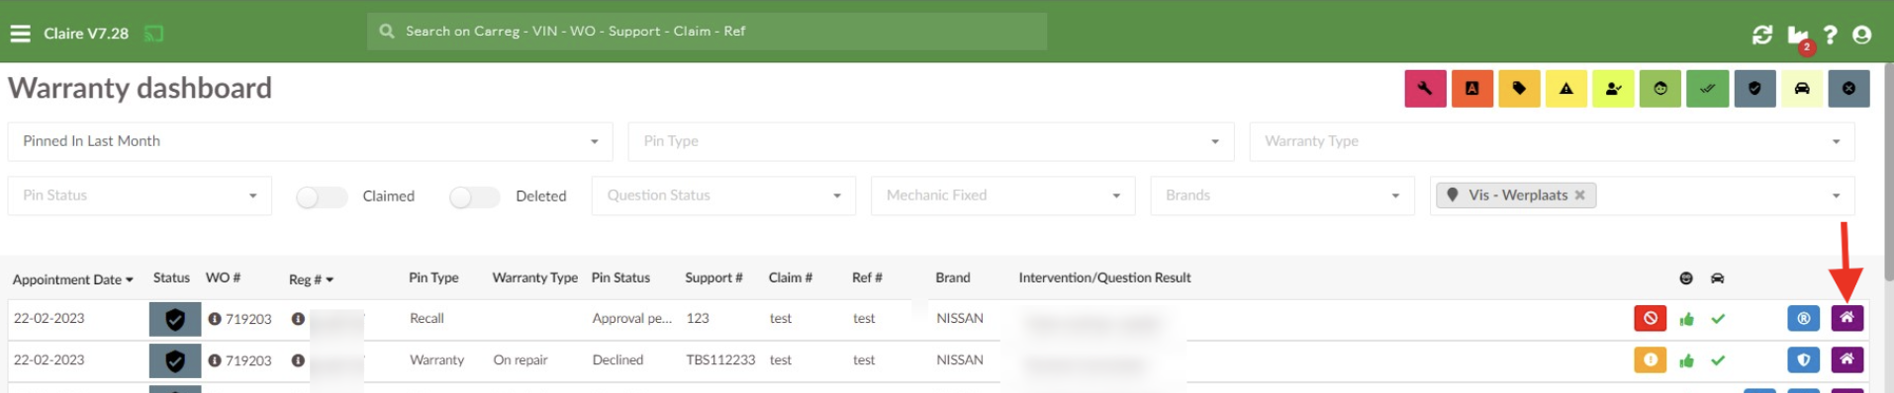
Task: Click the purple home icon in first row
Action: 1847,318
